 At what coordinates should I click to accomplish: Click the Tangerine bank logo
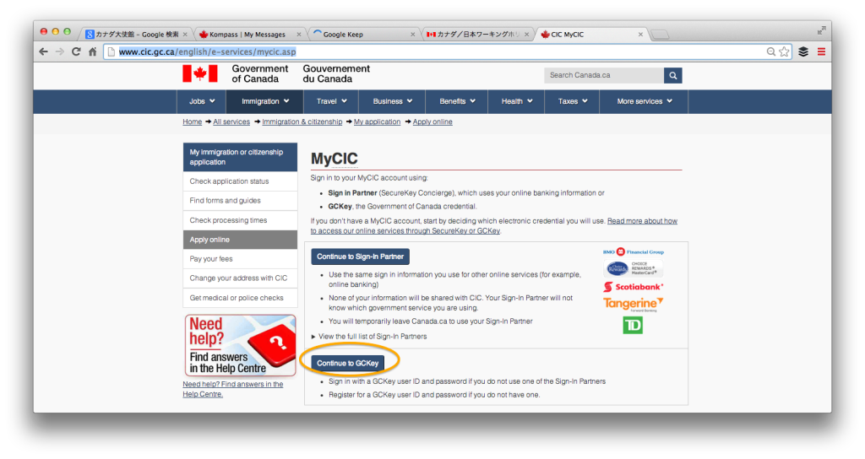pyautogui.click(x=633, y=305)
